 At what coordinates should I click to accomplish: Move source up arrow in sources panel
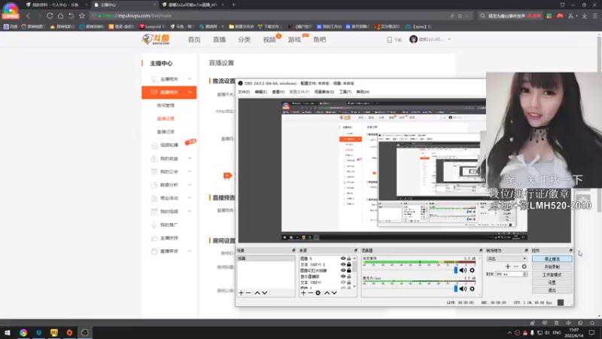point(327,293)
